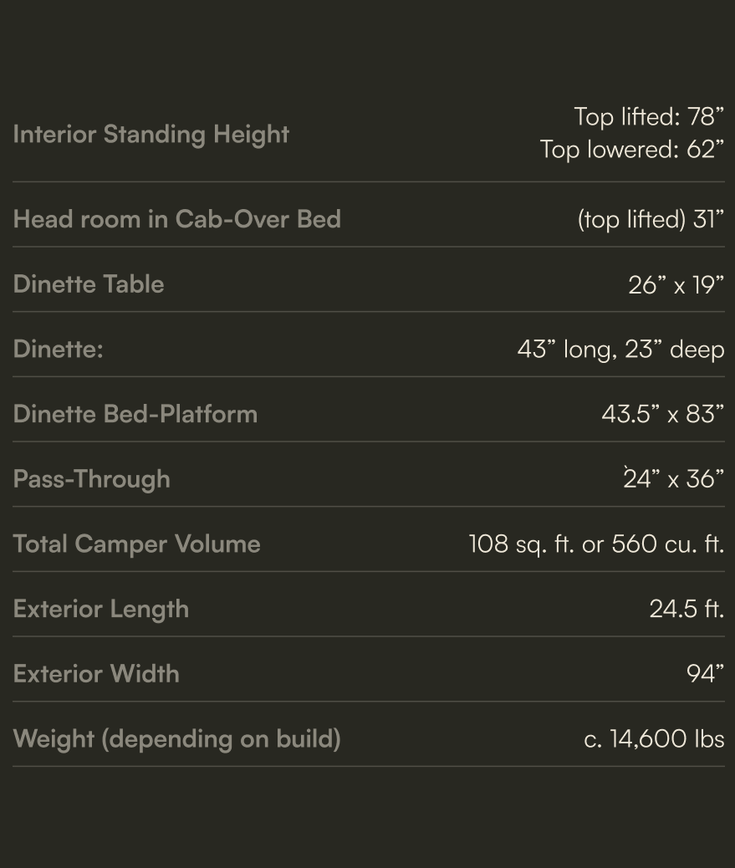Select the "c. 14,600 lbs" weight value
735x868 pixels.
(654, 739)
